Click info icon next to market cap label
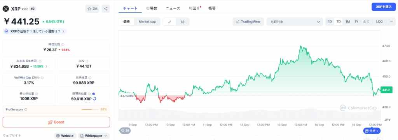 (63, 44)
